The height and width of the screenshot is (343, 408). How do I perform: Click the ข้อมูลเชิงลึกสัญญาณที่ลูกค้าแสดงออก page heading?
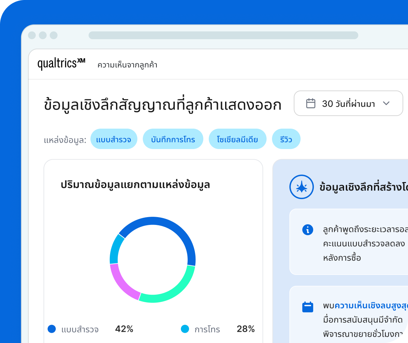click(163, 105)
